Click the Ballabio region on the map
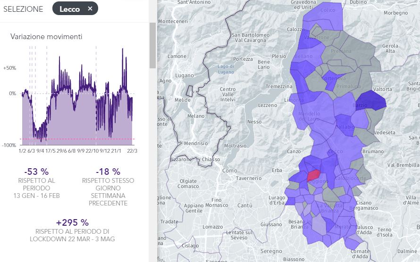 [x=344, y=127]
